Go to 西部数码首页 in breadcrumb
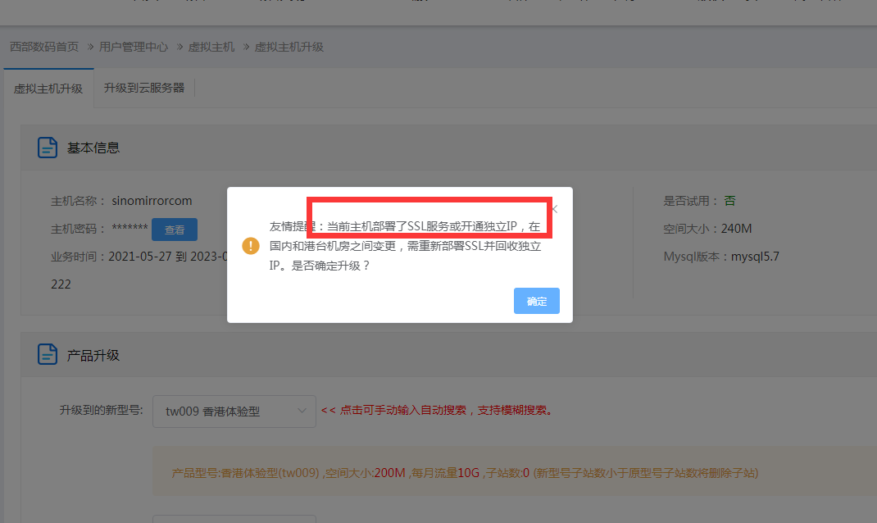 [x=44, y=48]
